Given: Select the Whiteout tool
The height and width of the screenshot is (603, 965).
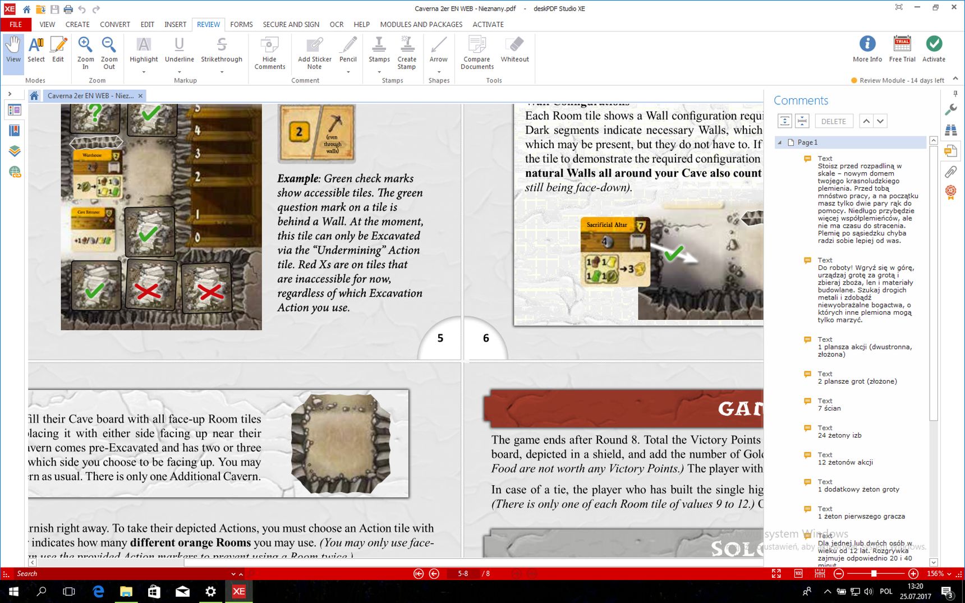Looking at the screenshot, I should point(514,49).
